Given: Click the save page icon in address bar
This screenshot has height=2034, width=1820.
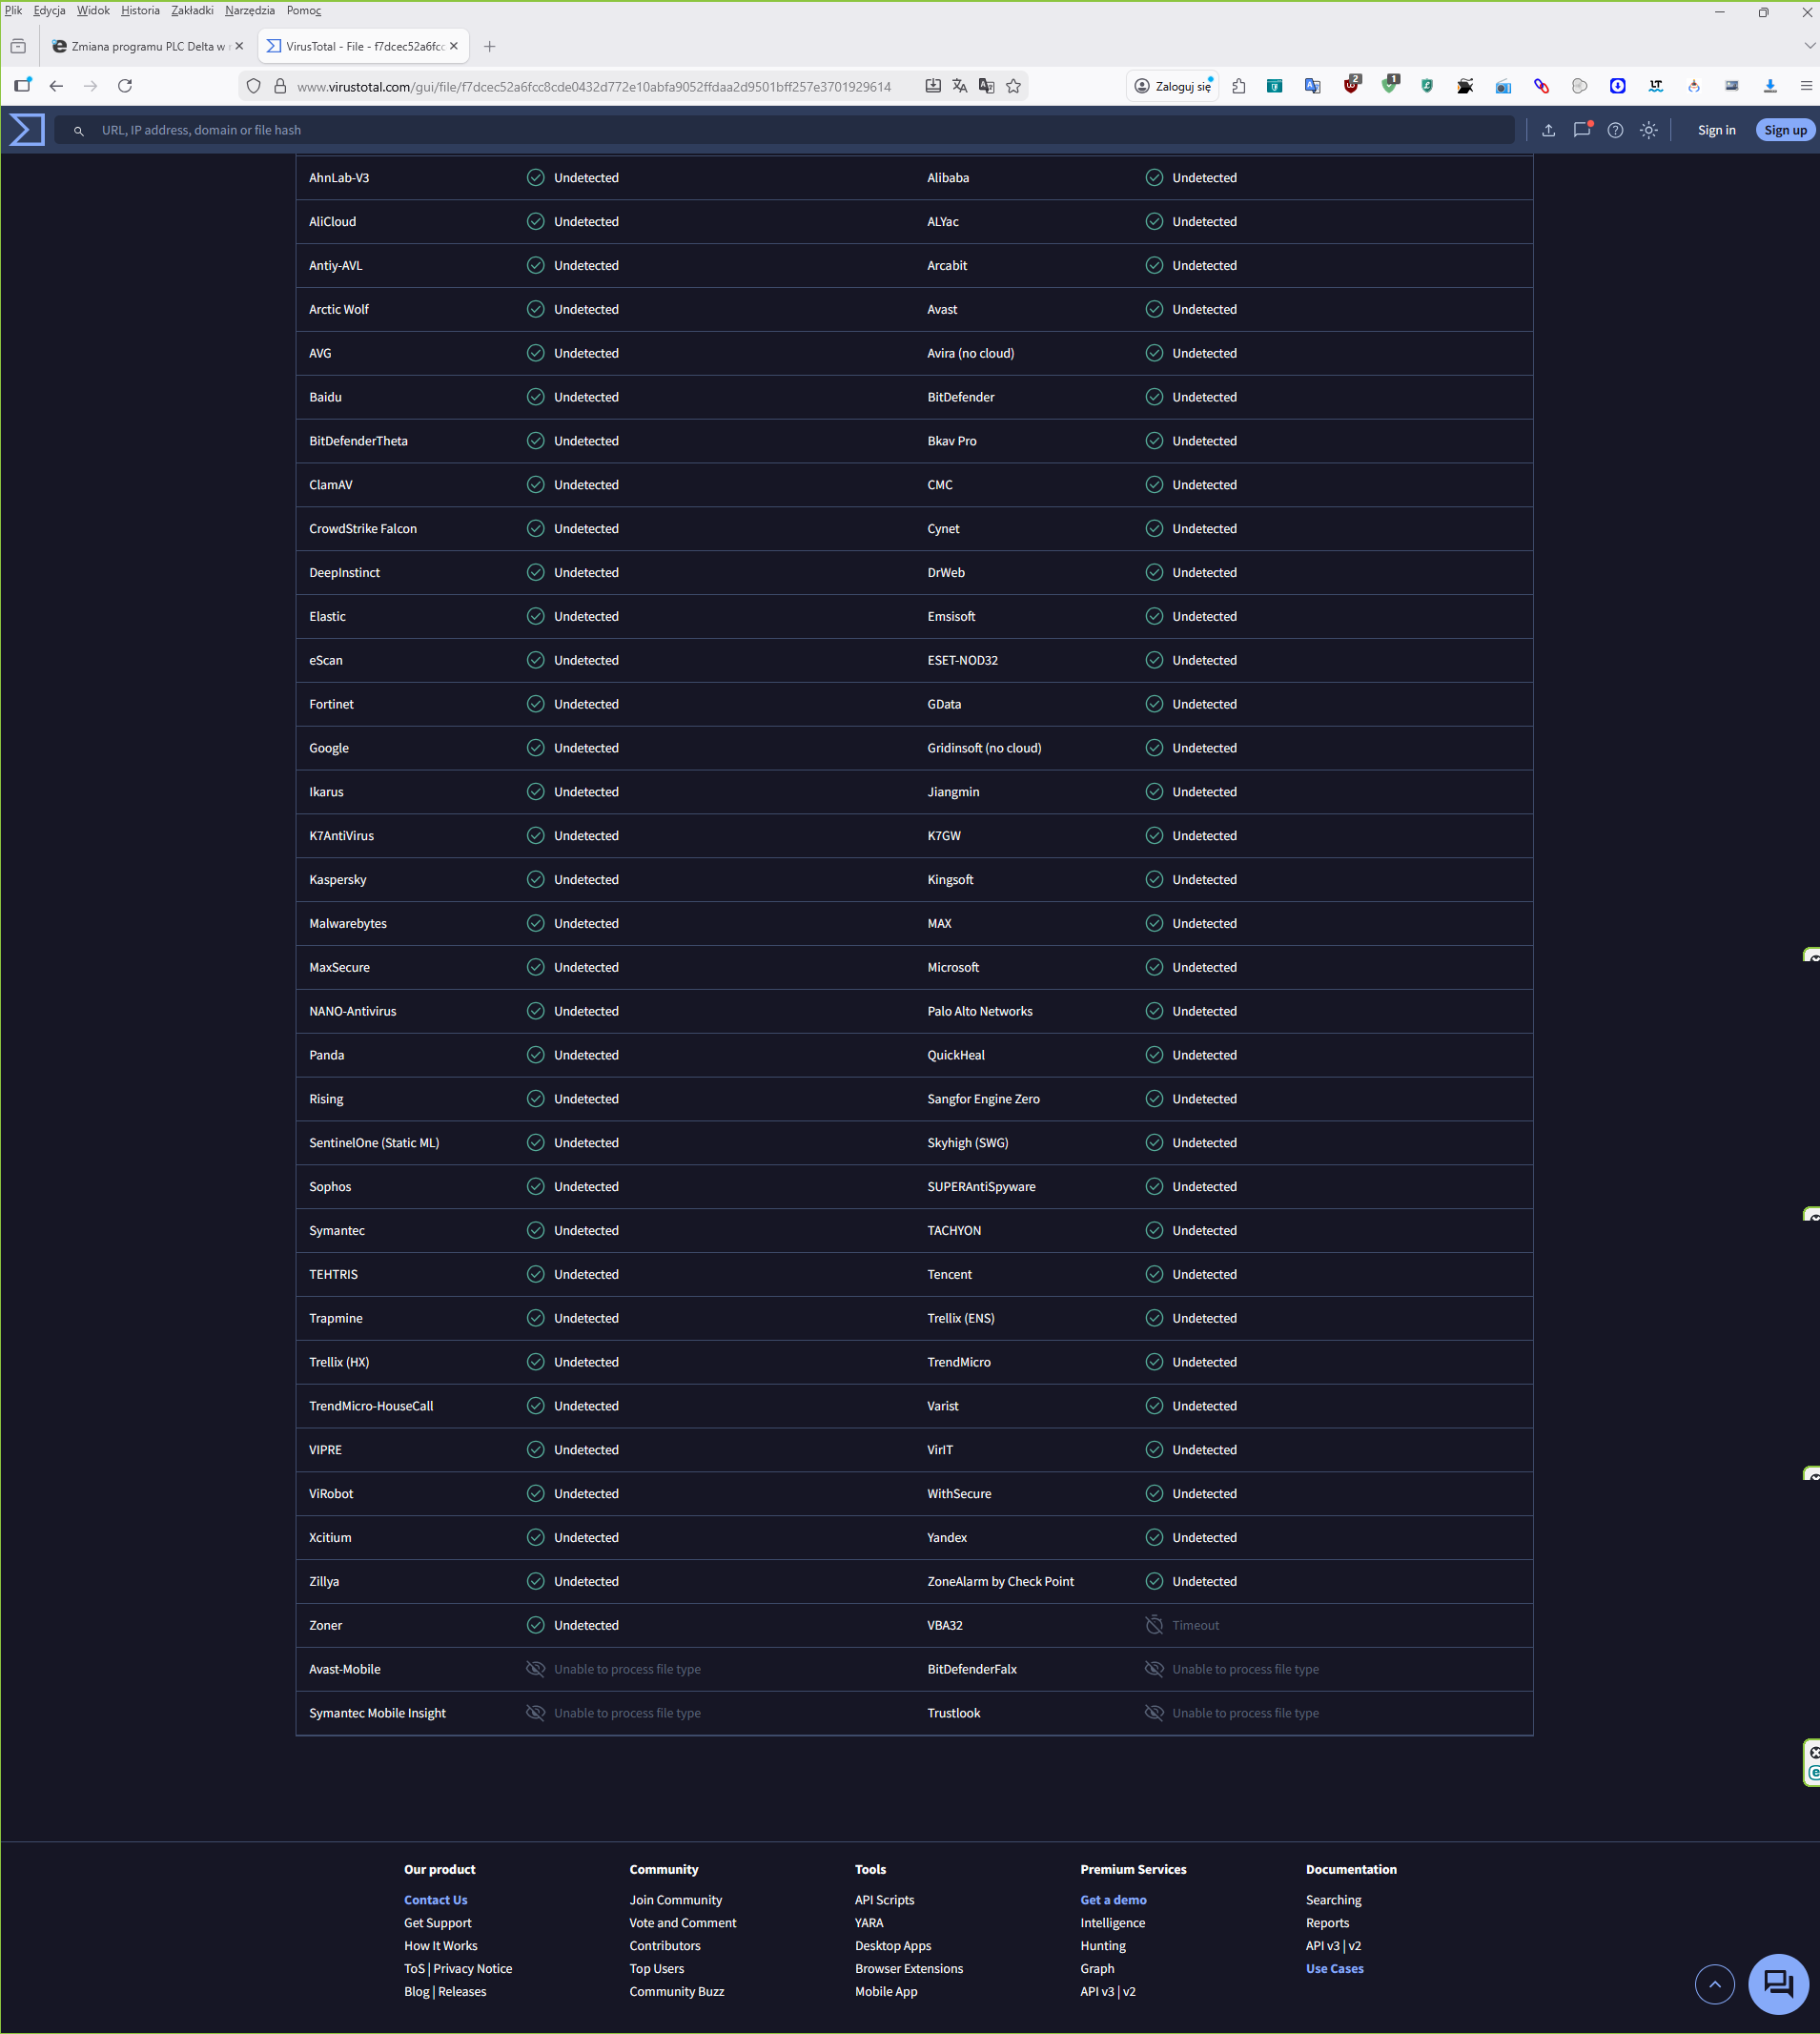Looking at the screenshot, I should click(x=933, y=86).
